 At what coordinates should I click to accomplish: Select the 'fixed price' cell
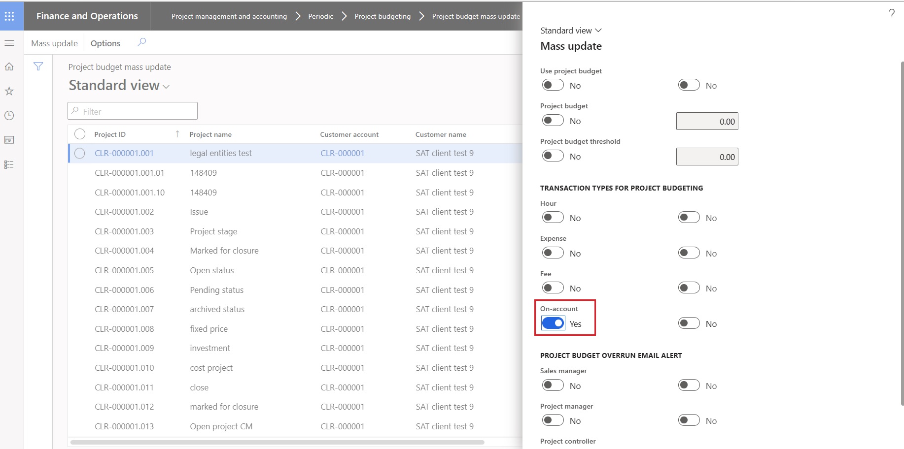(209, 329)
